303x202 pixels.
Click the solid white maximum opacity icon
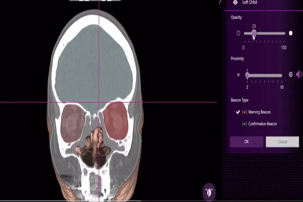pos(291,33)
